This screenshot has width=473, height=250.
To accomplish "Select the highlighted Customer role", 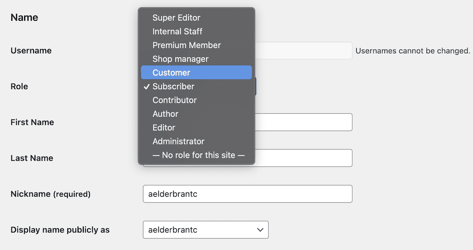I will coord(196,73).
